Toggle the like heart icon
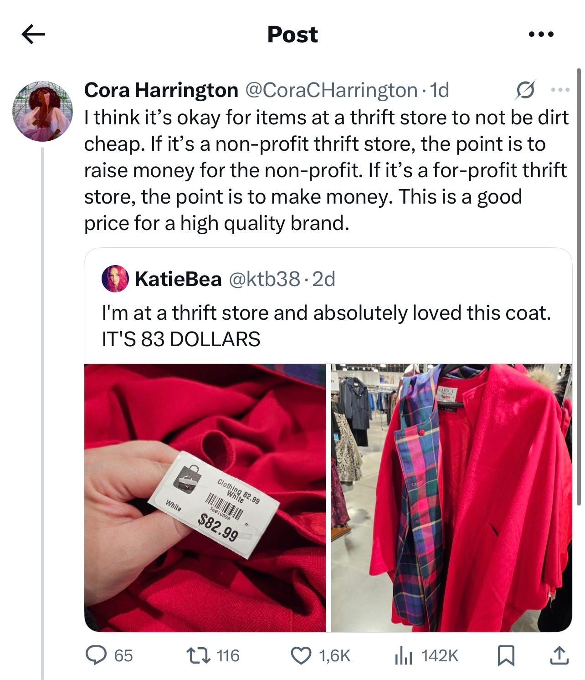 point(301,655)
